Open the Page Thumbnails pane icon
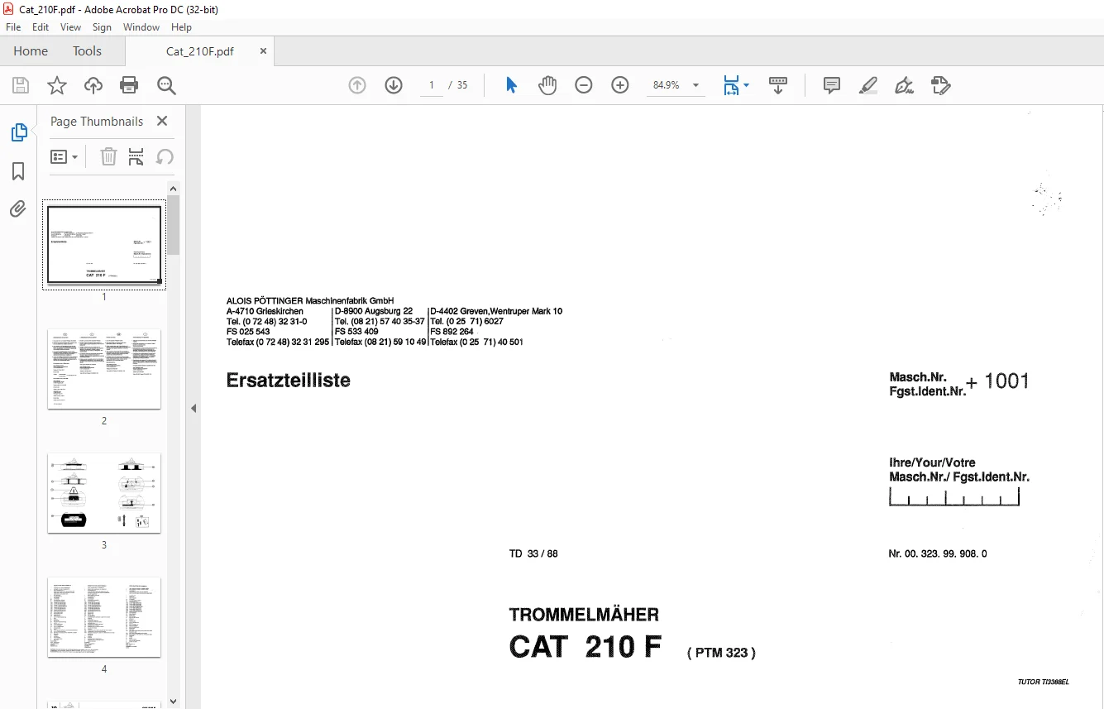 18,132
